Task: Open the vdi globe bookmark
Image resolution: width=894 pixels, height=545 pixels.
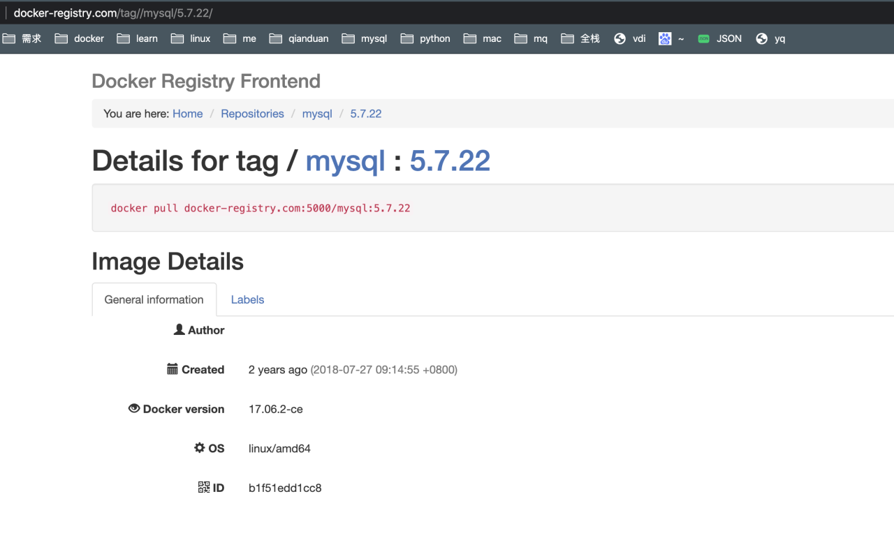Action: (630, 38)
